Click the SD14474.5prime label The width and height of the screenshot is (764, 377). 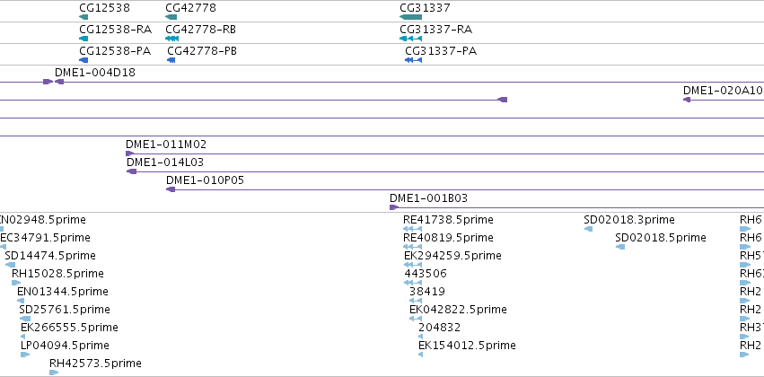tap(50, 255)
